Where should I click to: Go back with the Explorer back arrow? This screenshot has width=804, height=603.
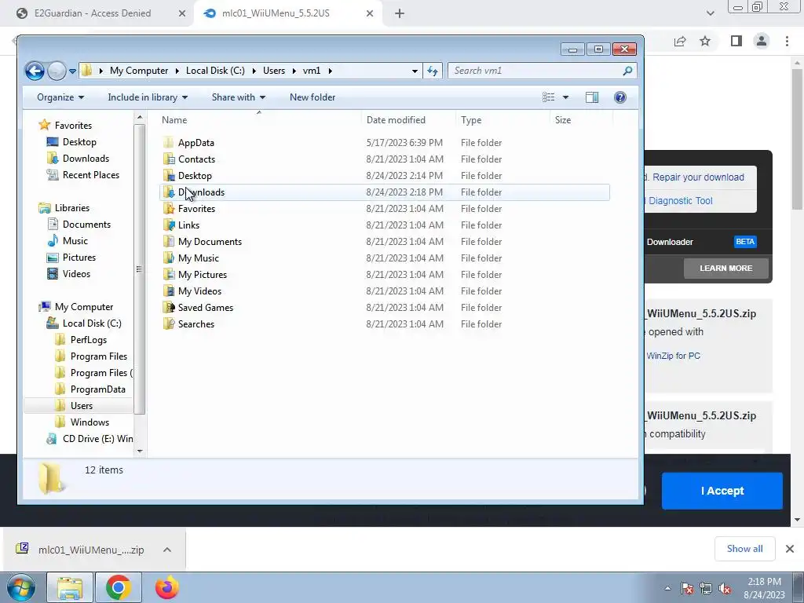(x=35, y=71)
